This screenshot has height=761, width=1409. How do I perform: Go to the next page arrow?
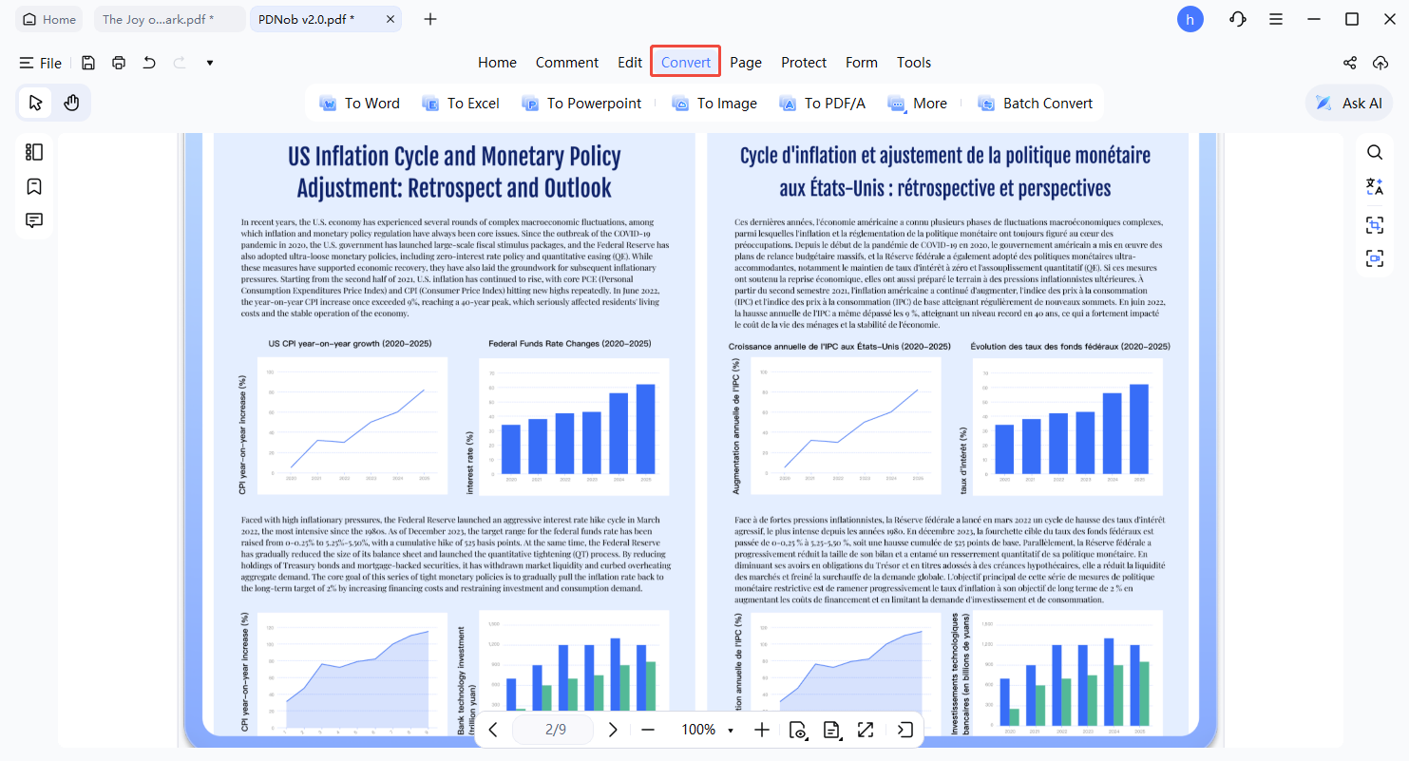pos(613,730)
